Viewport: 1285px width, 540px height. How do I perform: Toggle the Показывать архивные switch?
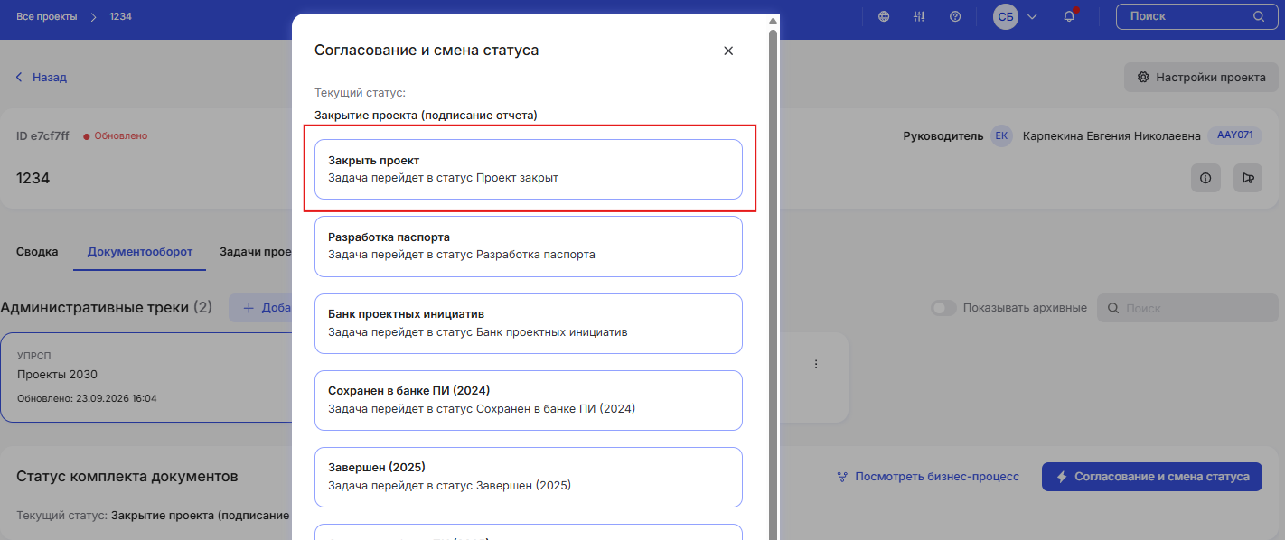944,308
